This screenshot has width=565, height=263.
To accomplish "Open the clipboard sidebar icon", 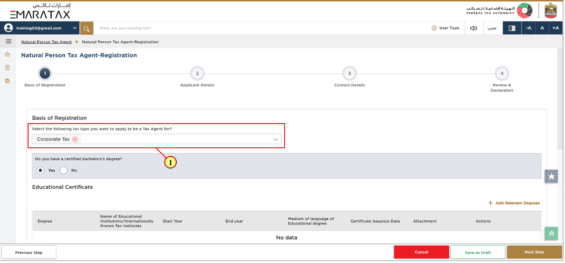I will (7, 67).
